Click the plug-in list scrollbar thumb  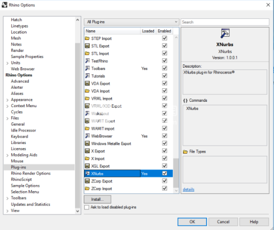(176, 173)
